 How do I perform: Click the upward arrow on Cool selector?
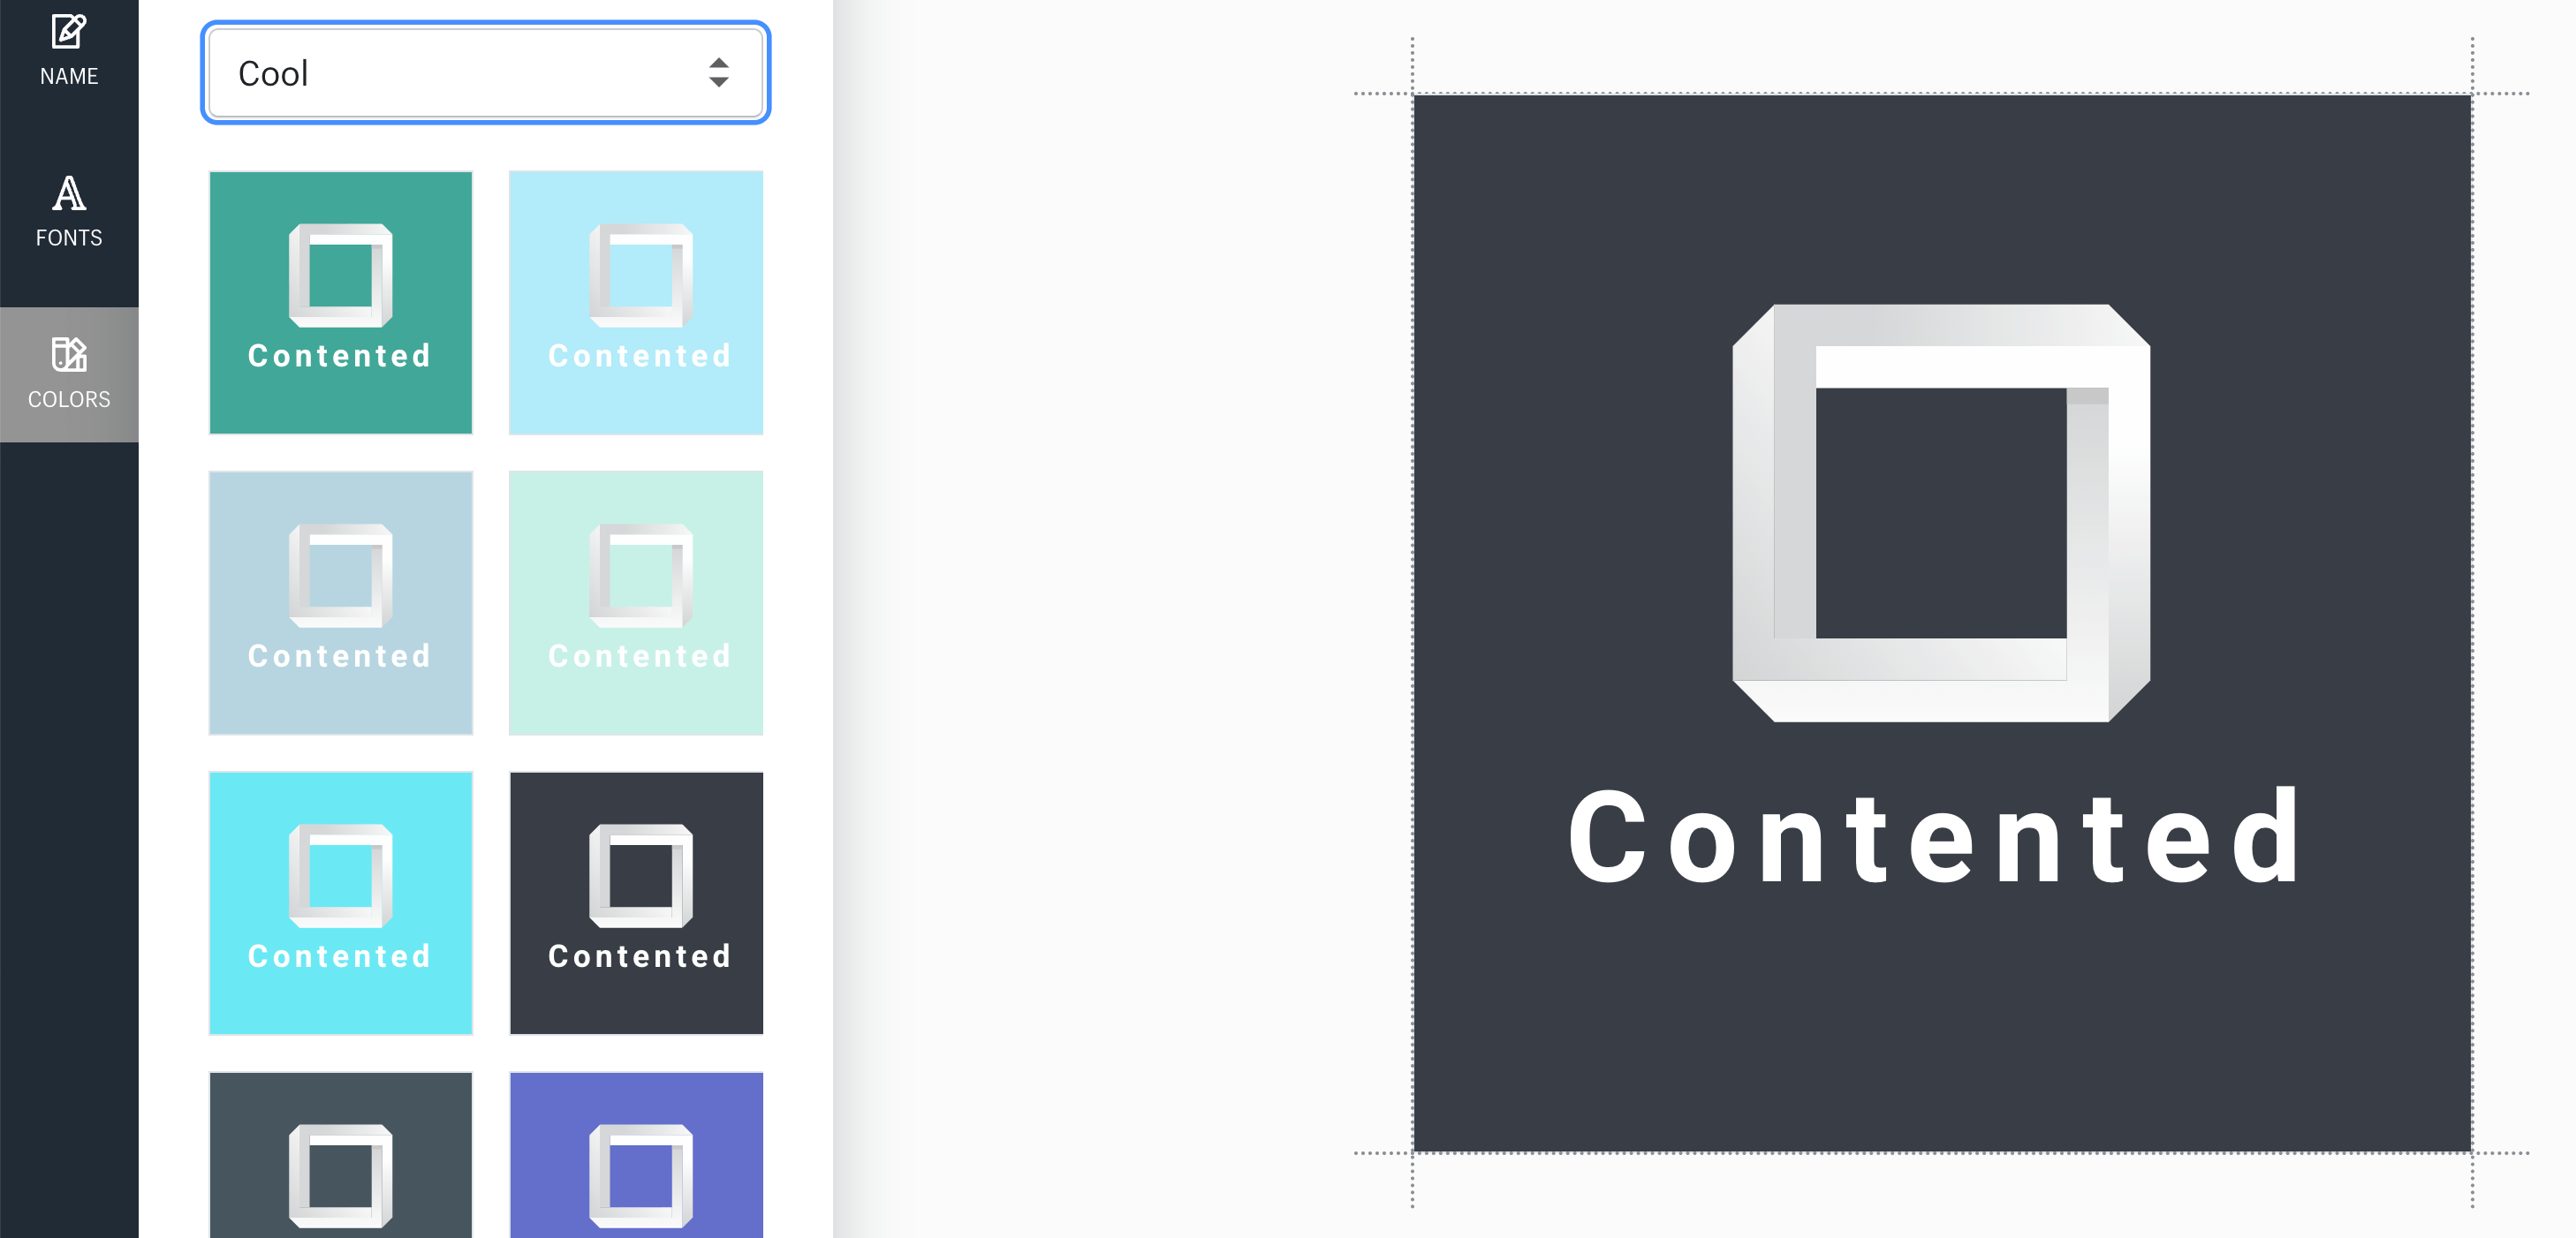[718, 61]
